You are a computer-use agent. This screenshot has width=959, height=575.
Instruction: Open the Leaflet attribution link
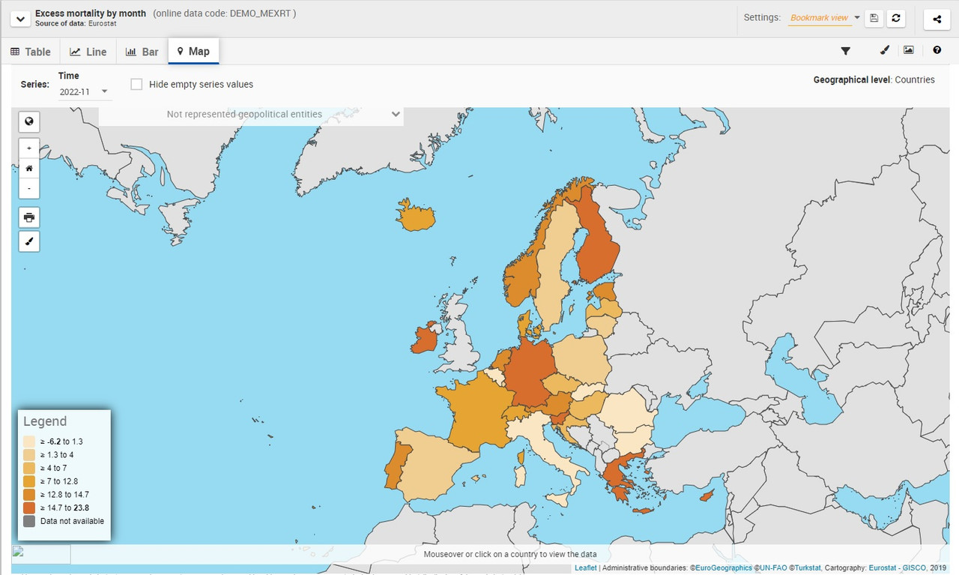pos(585,568)
